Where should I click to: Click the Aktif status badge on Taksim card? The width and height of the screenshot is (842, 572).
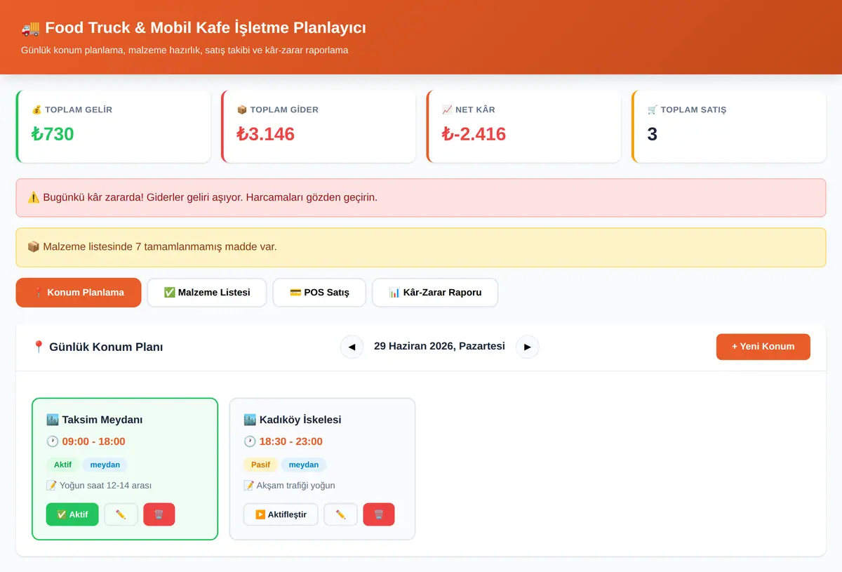(x=63, y=465)
